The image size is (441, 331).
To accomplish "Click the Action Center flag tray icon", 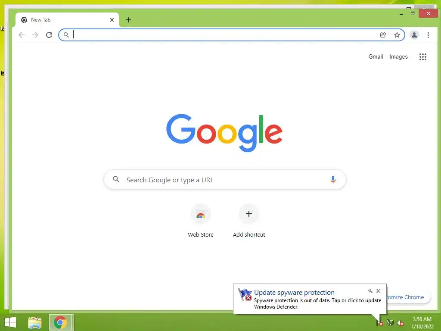I will point(379,323).
